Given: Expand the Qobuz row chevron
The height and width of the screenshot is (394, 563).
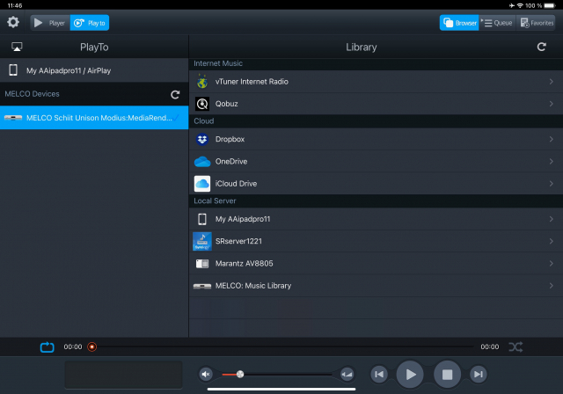Looking at the screenshot, I should 552,104.
